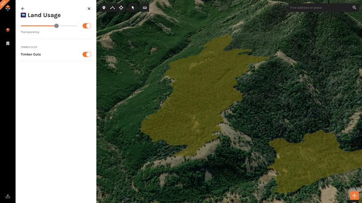Viewport: 362px width, 203px height.
Task: Select the waypoint pin tool
Action: [104, 7]
